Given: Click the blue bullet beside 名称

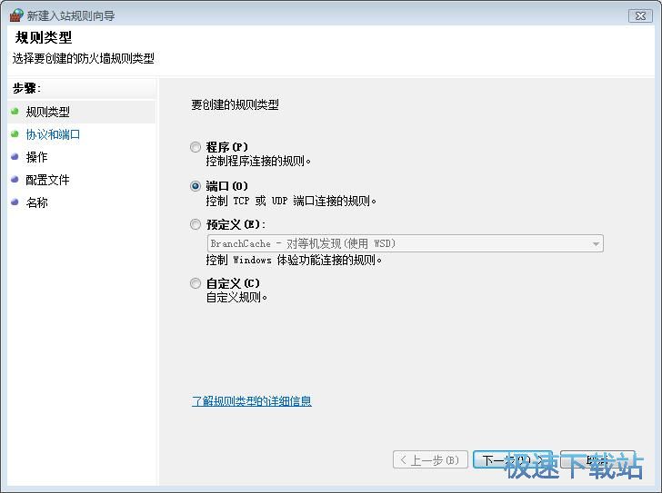Looking at the screenshot, I should [15, 202].
